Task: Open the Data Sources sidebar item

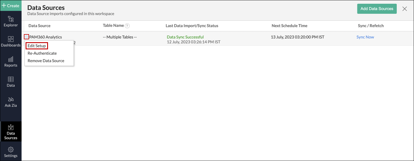Action: tap(11, 127)
